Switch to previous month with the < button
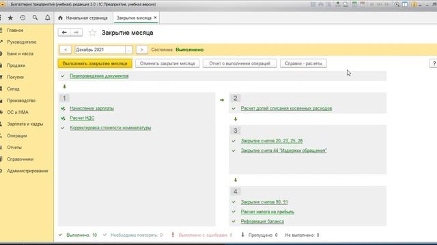The image size is (437, 245). click(x=66, y=50)
